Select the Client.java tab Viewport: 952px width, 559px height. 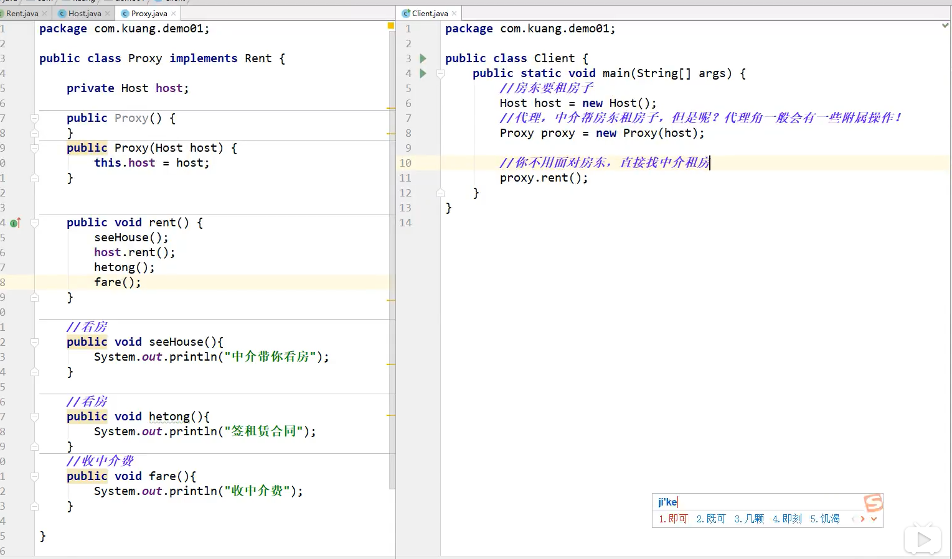pyautogui.click(x=430, y=13)
